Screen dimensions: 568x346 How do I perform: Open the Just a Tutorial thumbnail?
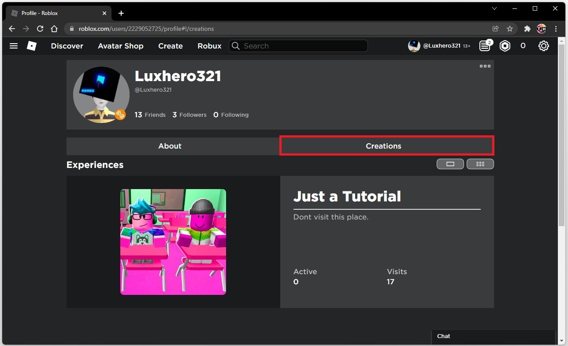pyautogui.click(x=173, y=242)
